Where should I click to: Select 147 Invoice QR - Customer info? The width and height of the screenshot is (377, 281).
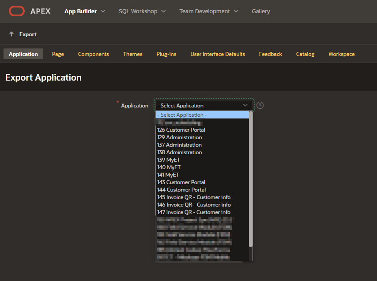pos(193,212)
